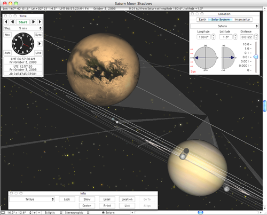
Task: Zoom out with the minus button
Action: pyautogui.click(x=39, y=212)
